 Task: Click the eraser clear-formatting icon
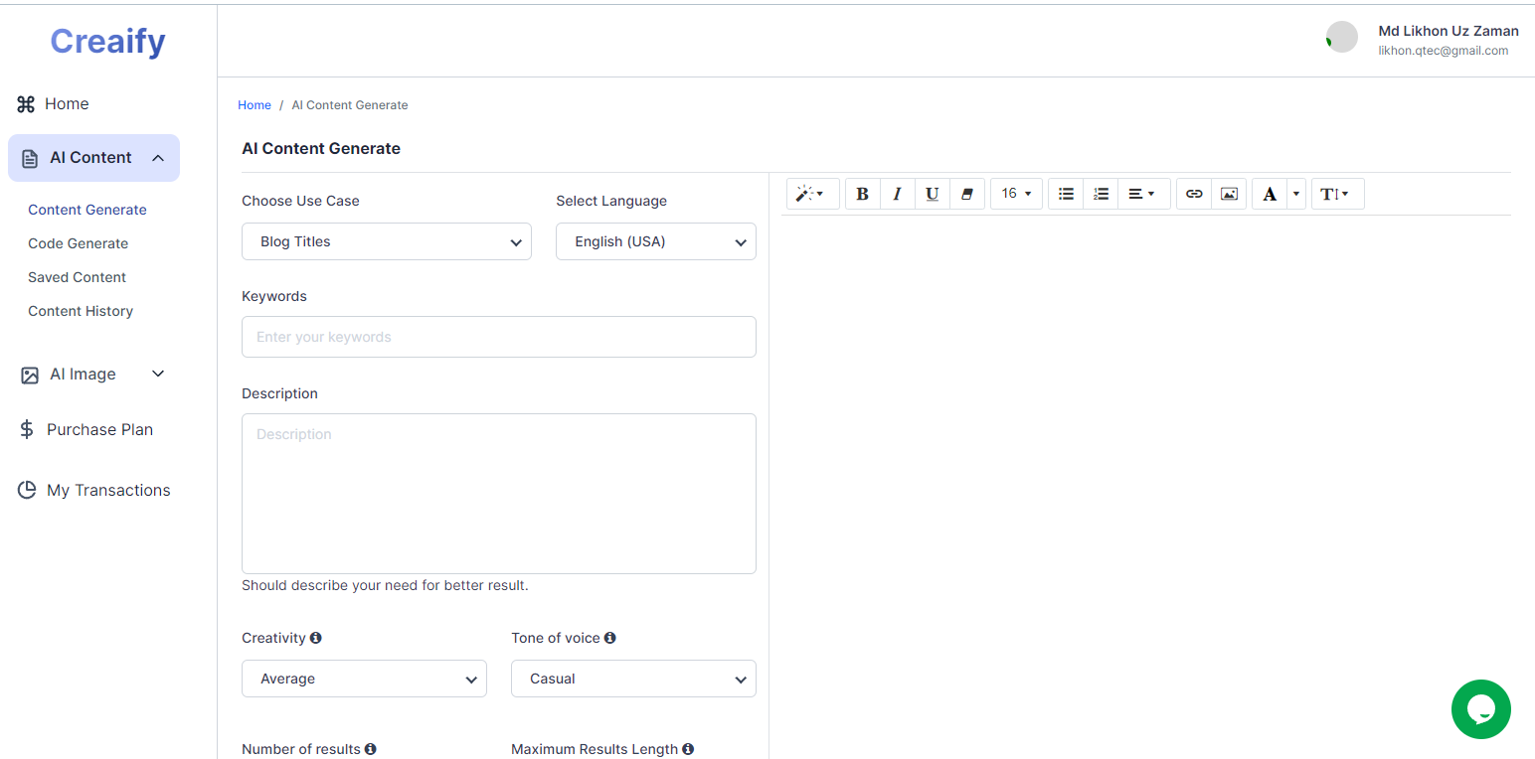pos(966,194)
